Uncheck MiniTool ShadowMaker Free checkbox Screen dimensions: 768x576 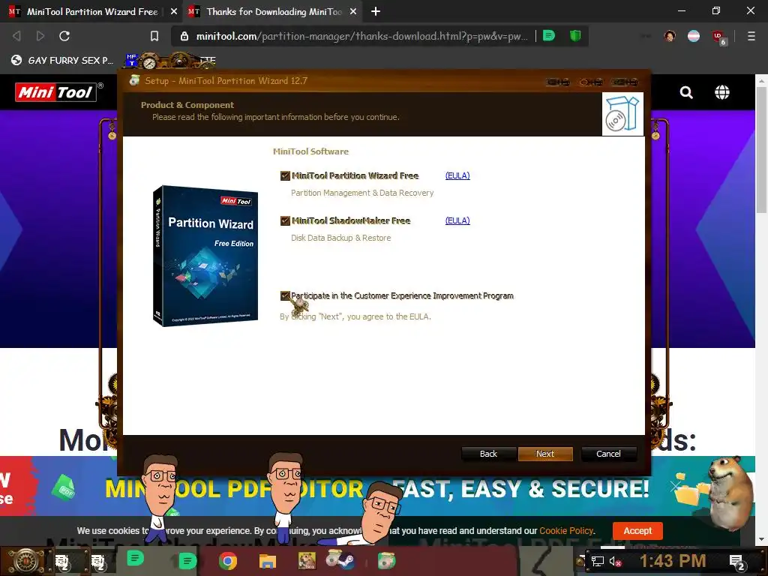[285, 220]
